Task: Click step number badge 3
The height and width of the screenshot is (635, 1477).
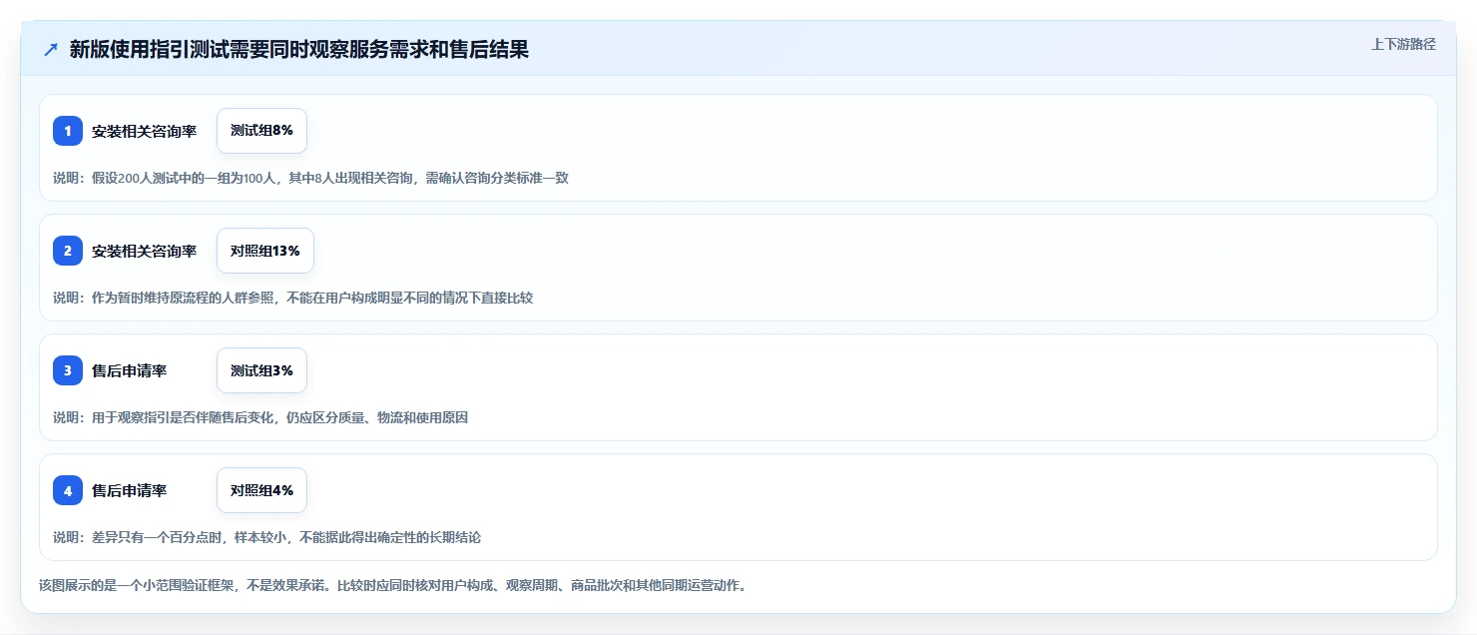Action: point(68,370)
